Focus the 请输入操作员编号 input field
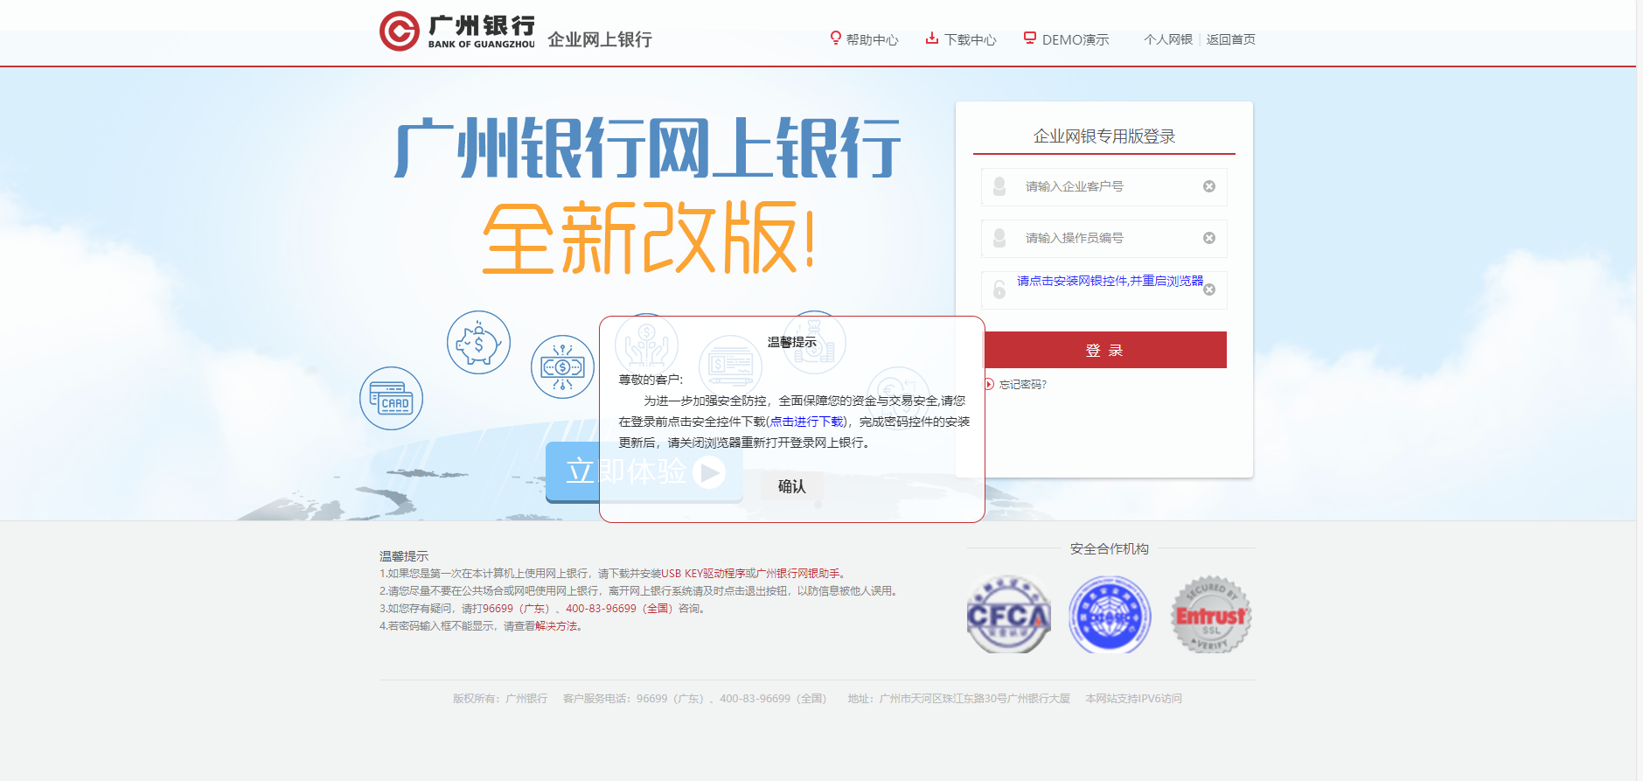The image size is (1643, 781). click(1103, 239)
